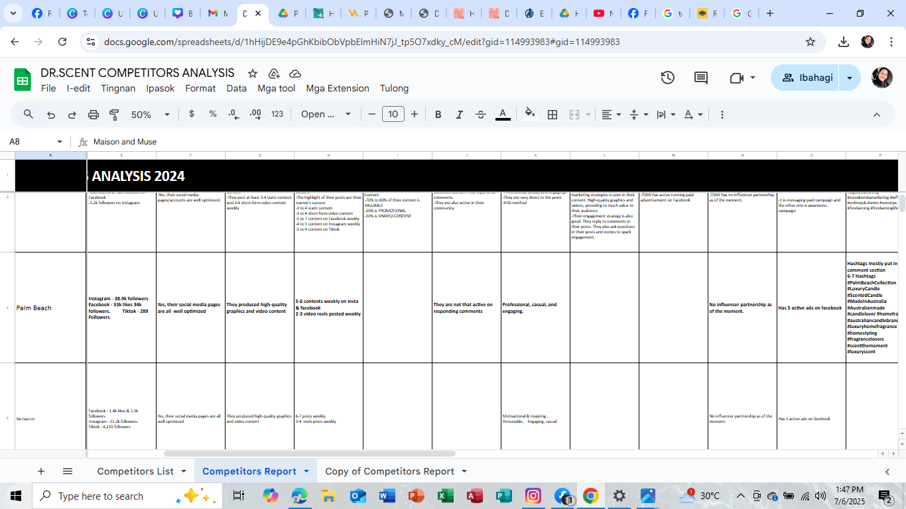906x509 pixels.
Task: Click the Name box showing A8
Action: click(30, 142)
